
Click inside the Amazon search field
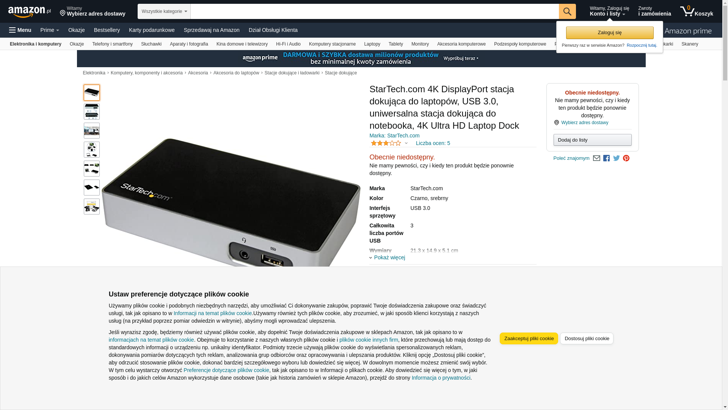[x=374, y=11]
